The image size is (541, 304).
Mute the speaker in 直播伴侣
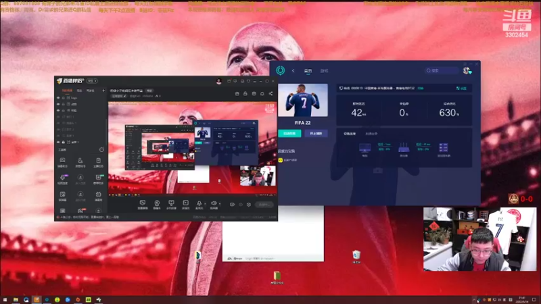214,205
